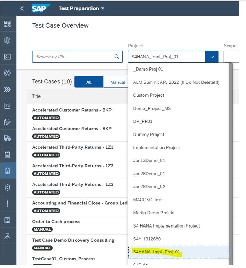Choose S4H_I312680 from list

178,239
